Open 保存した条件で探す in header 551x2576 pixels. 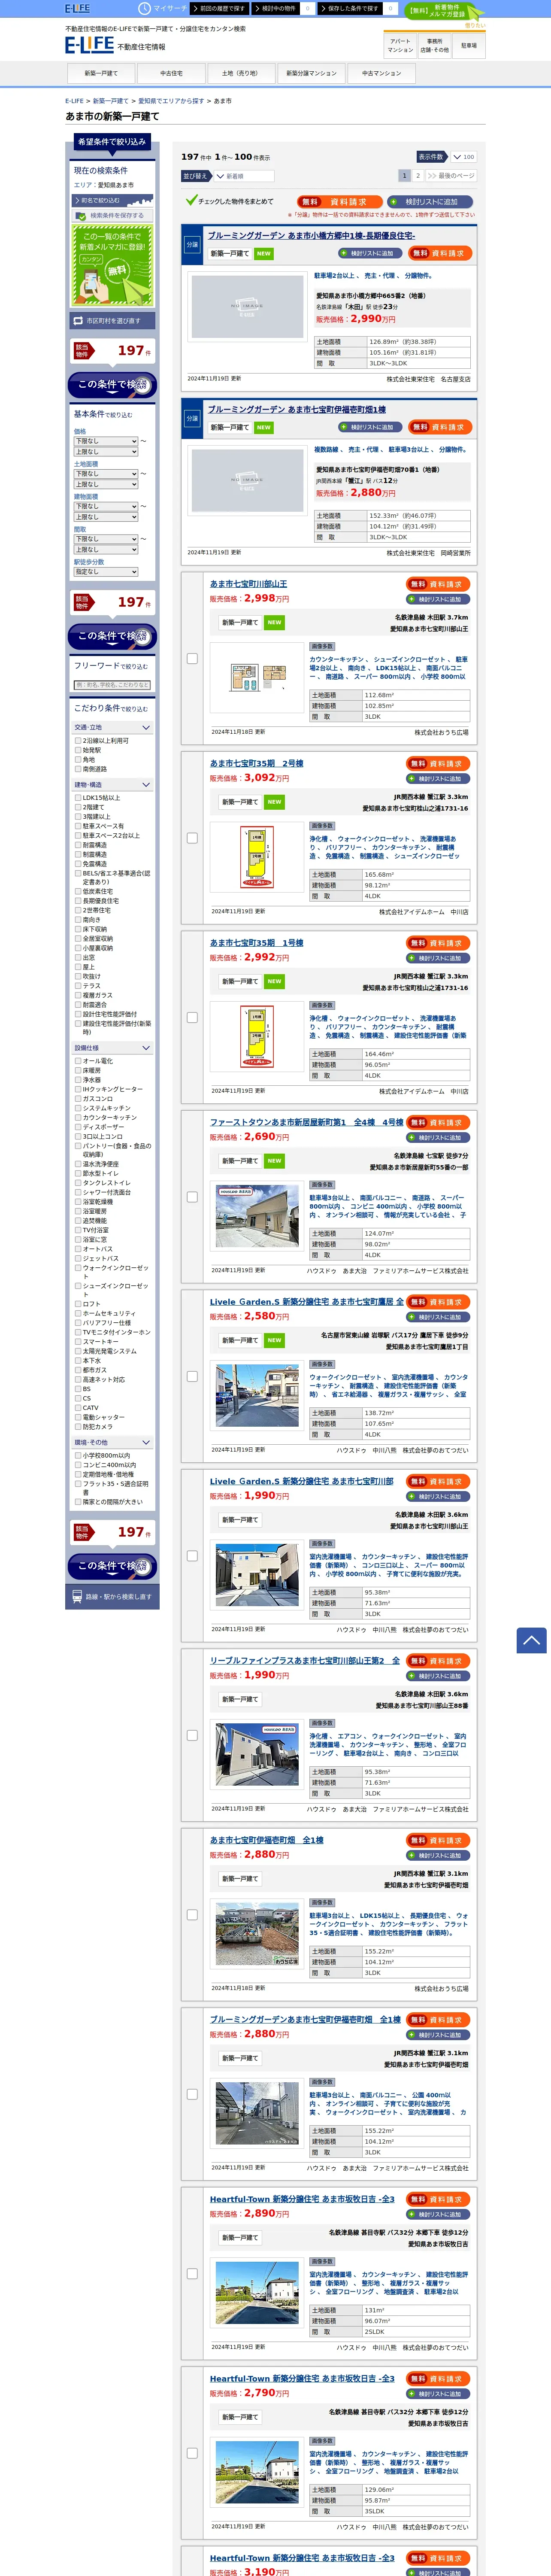(350, 8)
